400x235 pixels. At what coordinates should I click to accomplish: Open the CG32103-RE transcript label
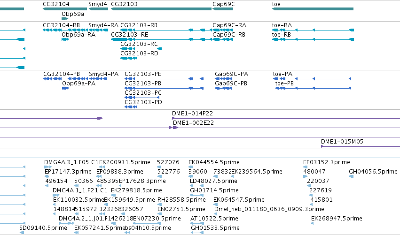pos(130,35)
